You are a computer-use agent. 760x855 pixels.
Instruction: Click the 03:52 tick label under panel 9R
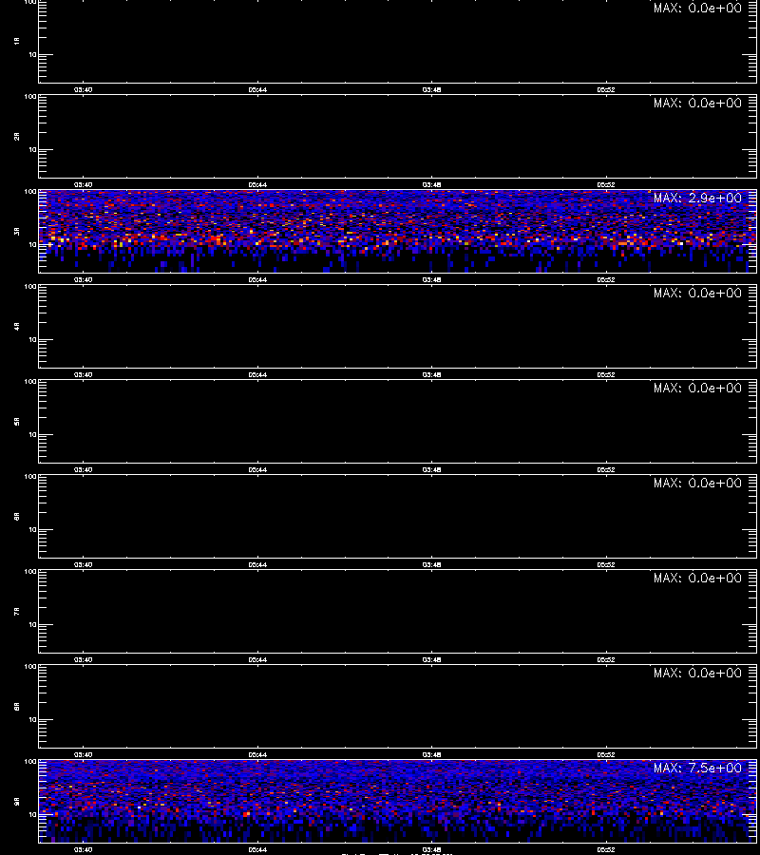pos(606,849)
